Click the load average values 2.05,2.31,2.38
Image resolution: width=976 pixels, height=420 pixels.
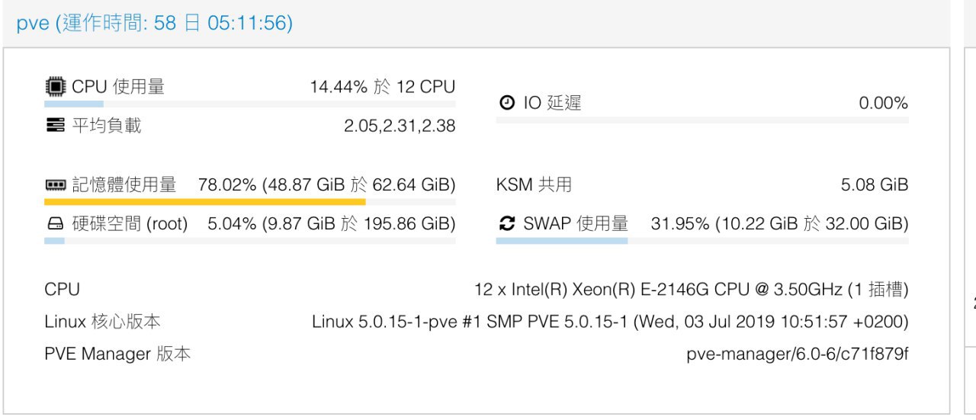[400, 127]
